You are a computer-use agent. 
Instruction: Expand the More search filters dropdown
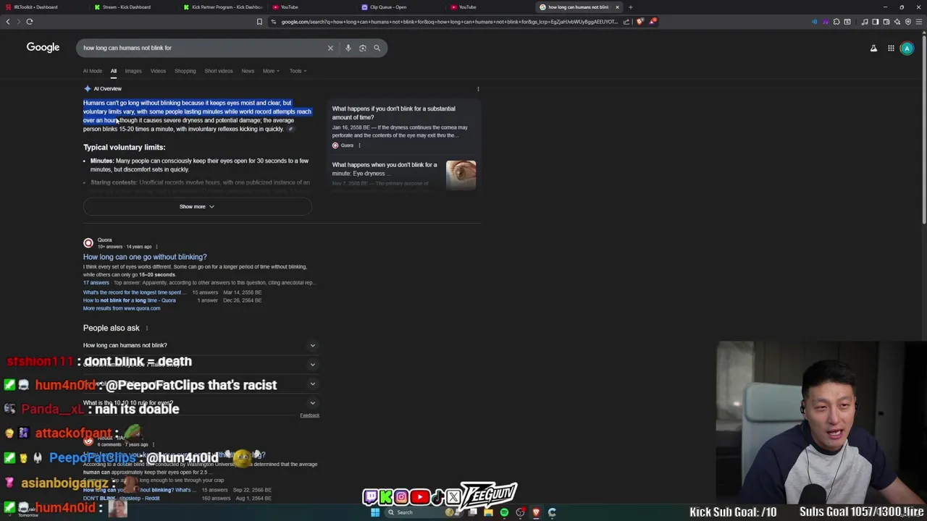coord(271,71)
